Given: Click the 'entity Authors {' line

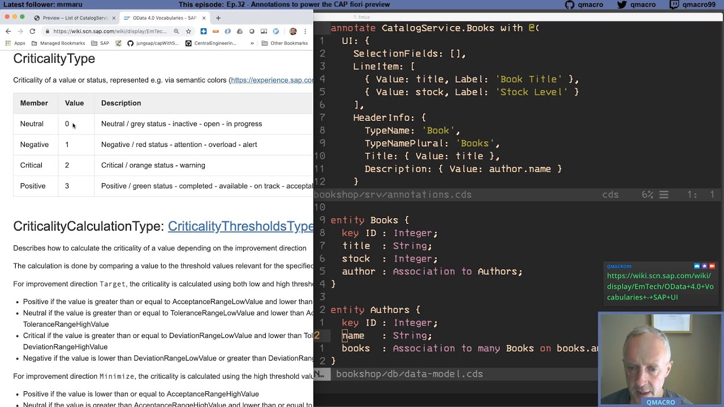Looking at the screenshot, I should pos(376,310).
